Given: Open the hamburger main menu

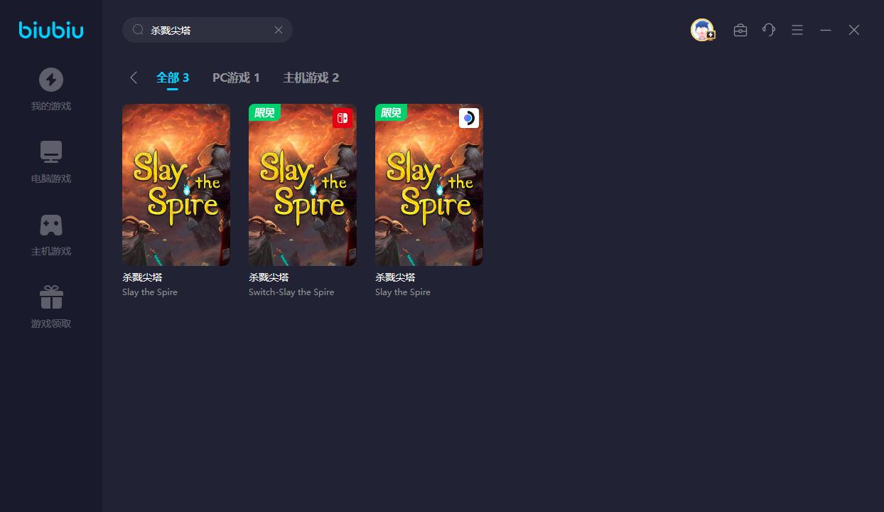Looking at the screenshot, I should click(x=797, y=30).
